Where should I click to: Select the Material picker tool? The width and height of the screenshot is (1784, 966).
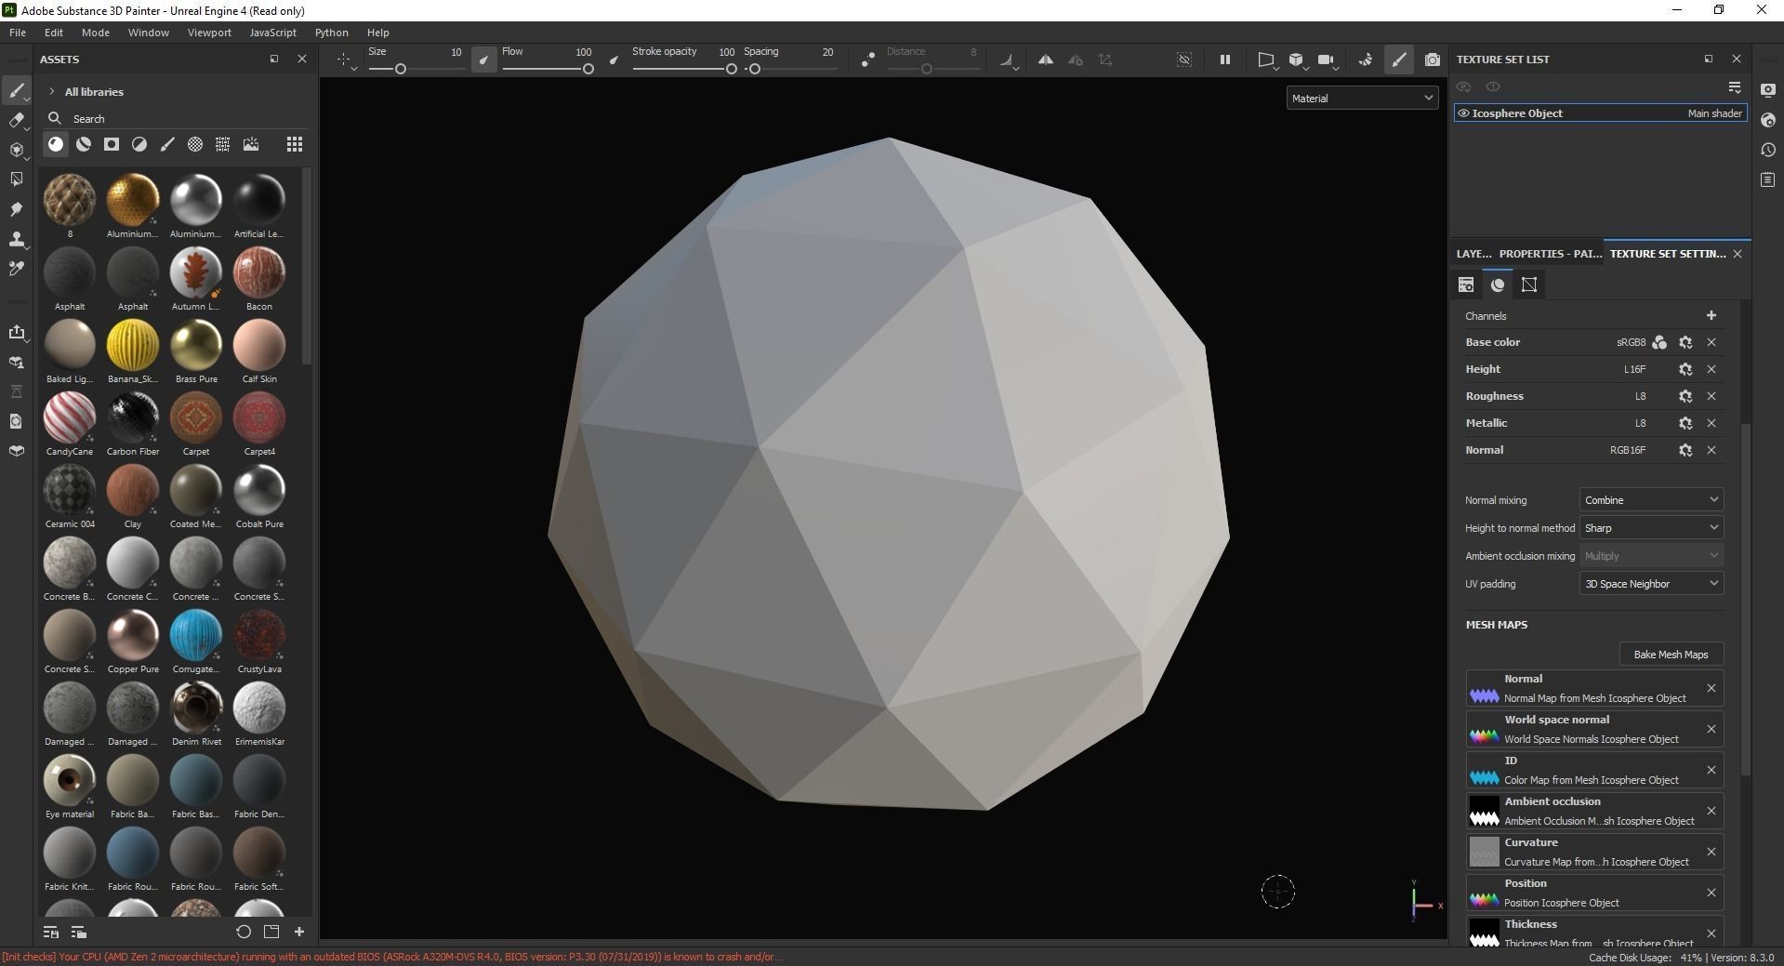coord(16,269)
